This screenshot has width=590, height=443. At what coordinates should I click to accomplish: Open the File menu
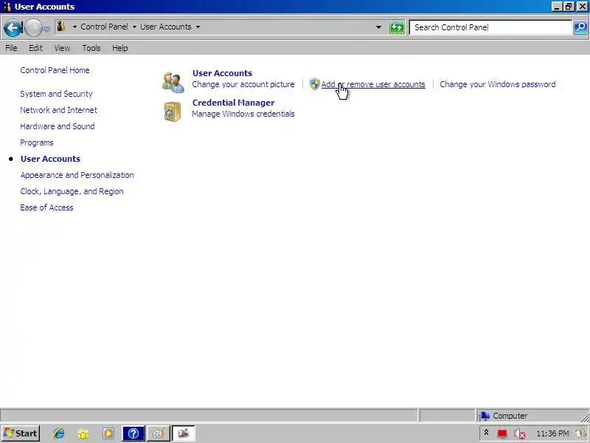tap(11, 48)
